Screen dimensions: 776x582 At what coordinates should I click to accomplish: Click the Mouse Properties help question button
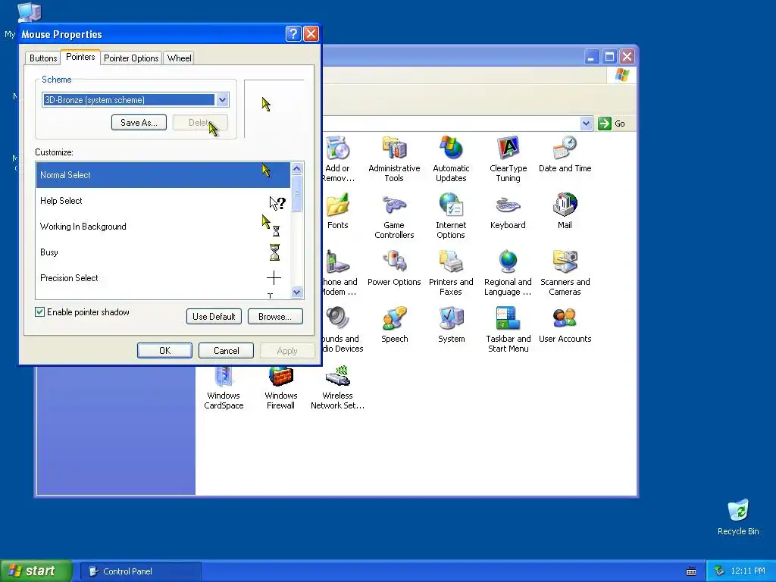click(x=293, y=33)
